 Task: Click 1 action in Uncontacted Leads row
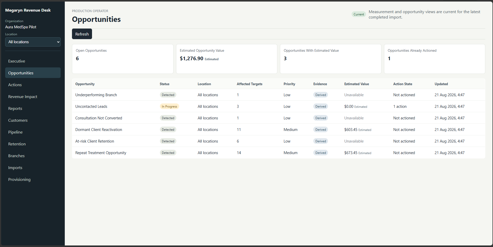pyautogui.click(x=400, y=107)
